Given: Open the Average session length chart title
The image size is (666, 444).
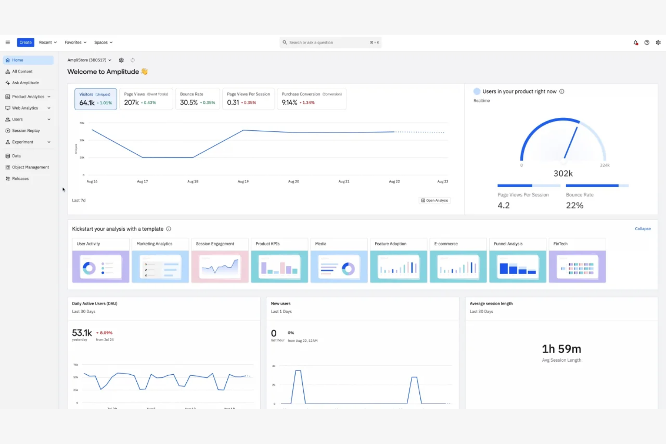Looking at the screenshot, I should tap(491, 304).
